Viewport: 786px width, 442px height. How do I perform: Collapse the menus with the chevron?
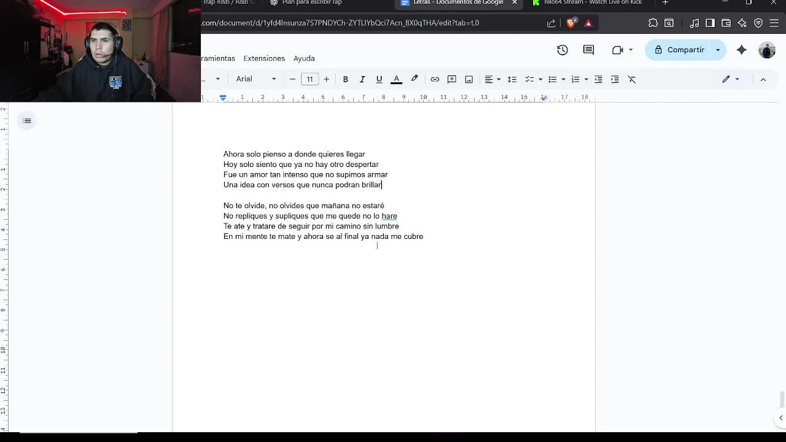coord(763,79)
